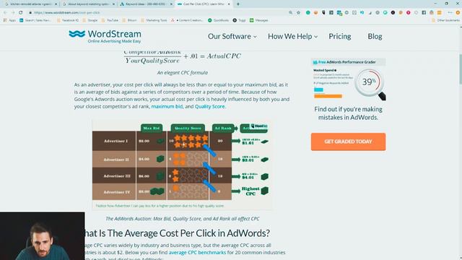
Task: Click the 'Average Cost Per Click in AdWords?' heading
Action: (x=177, y=233)
